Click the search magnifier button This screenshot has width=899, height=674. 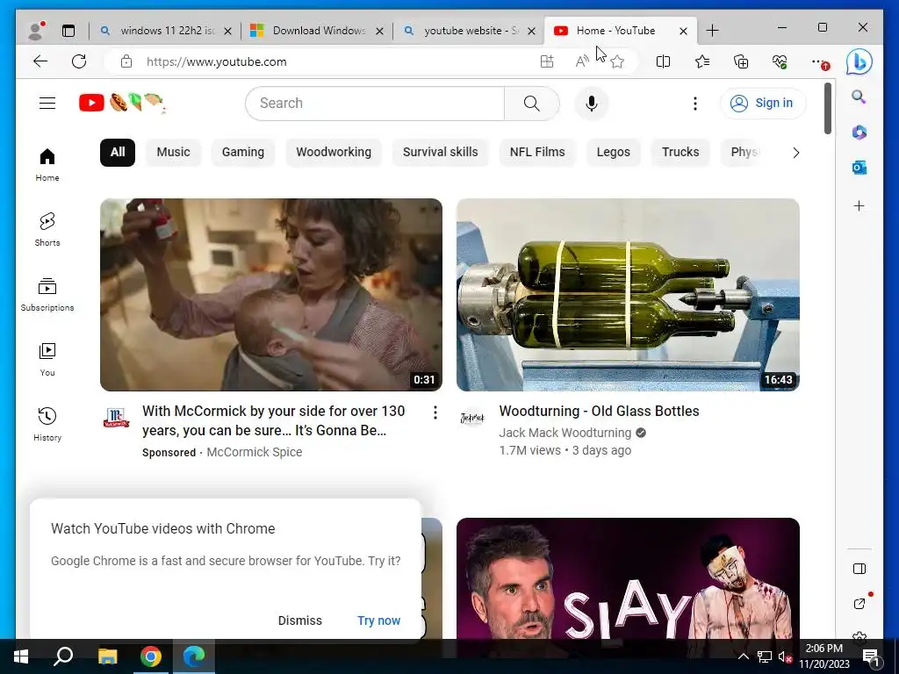pos(531,104)
